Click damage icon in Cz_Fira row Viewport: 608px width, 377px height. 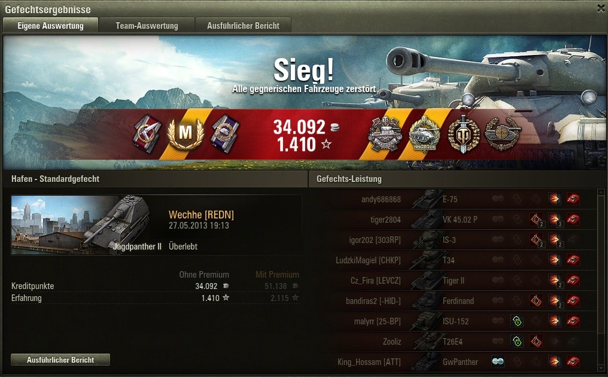(x=555, y=280)
